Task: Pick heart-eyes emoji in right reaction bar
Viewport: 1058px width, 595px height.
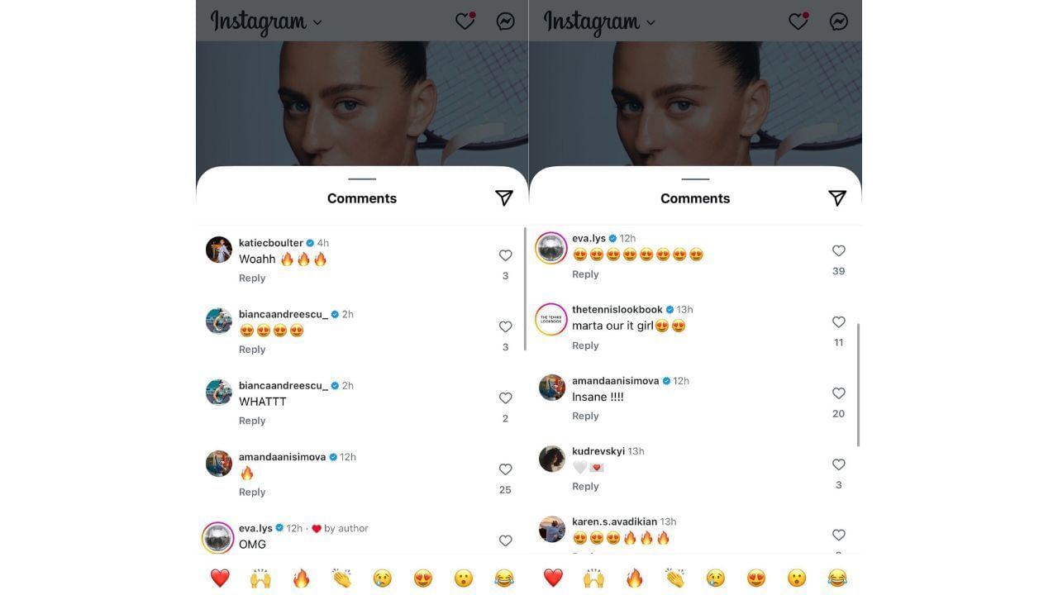Action: tap(756, 578)
